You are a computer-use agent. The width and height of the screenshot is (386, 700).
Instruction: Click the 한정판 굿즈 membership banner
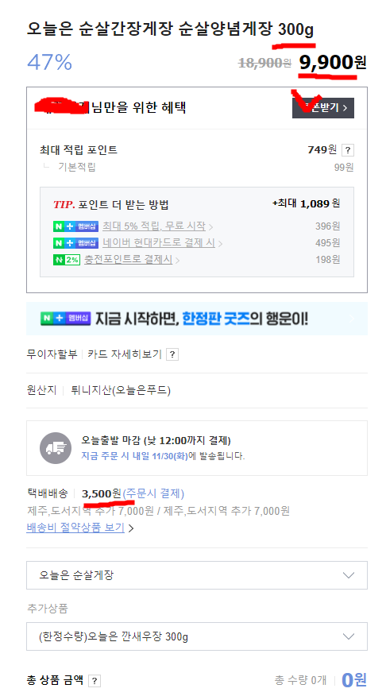(197, 319)
